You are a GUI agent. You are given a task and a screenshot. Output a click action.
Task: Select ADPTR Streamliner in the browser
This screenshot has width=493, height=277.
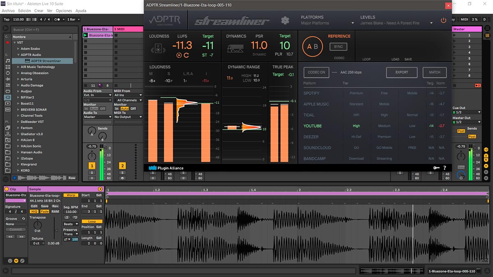(42, 61)
